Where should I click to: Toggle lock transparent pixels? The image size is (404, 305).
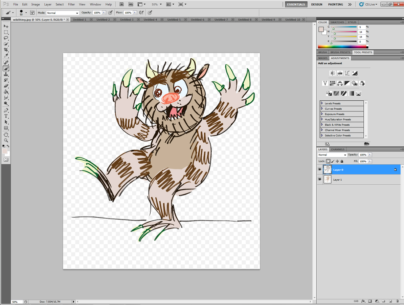[328, 161]
